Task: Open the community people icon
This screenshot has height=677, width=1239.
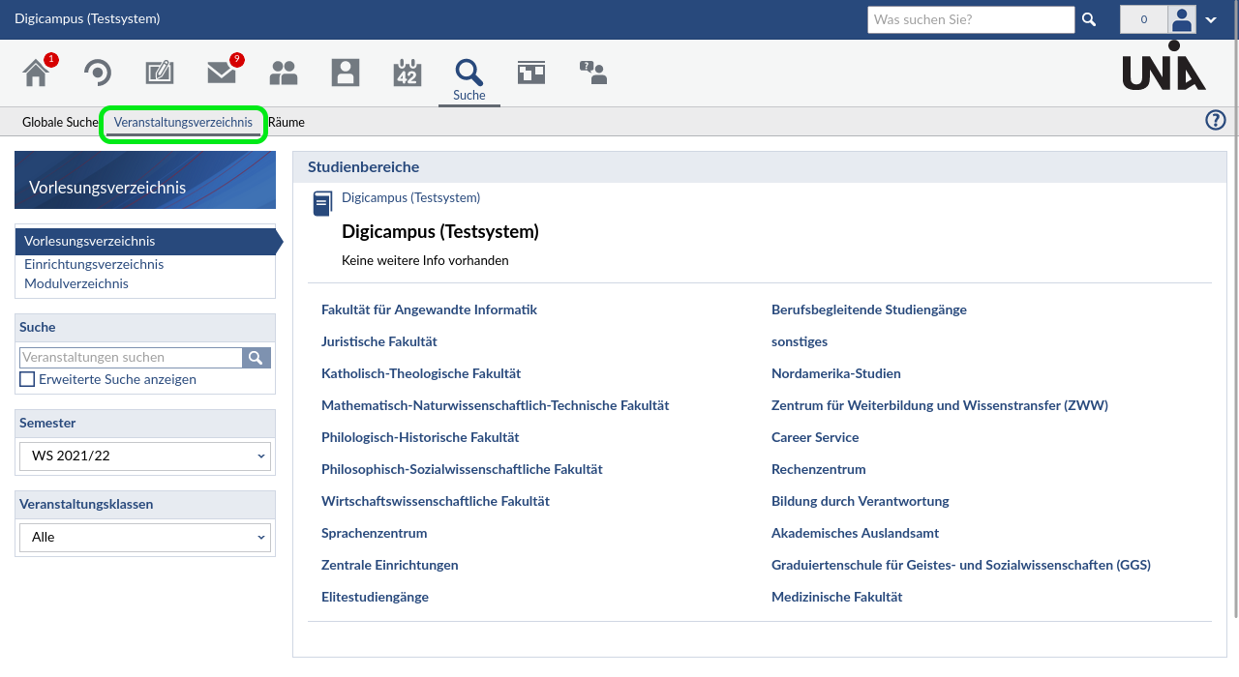Action: click(x=284, y=74)
